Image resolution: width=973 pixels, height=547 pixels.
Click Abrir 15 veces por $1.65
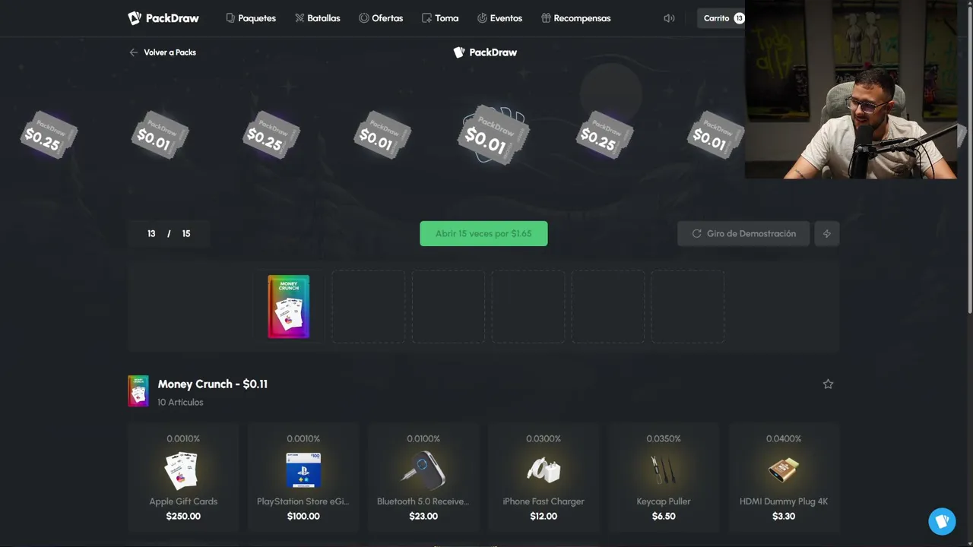pyautogui.click(x=483, y=233)
